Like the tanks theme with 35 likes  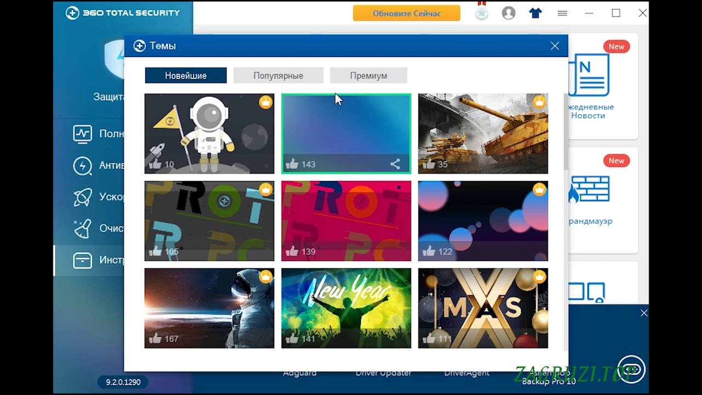pyautogui.click(x=429, y=163)
